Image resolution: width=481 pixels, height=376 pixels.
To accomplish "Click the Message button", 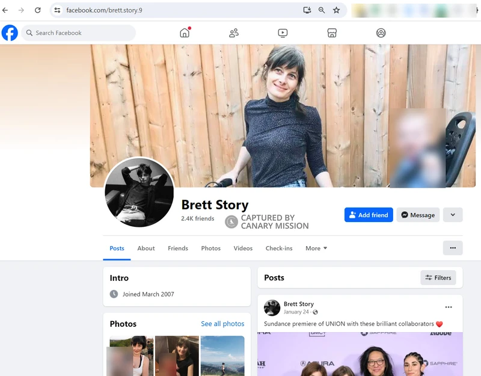I will coord(418,215).
